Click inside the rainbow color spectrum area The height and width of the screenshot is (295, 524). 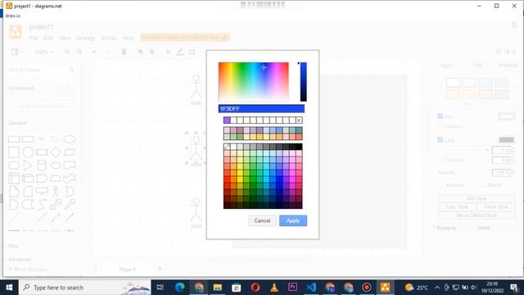pyautogui.click(x=254, y=82)
